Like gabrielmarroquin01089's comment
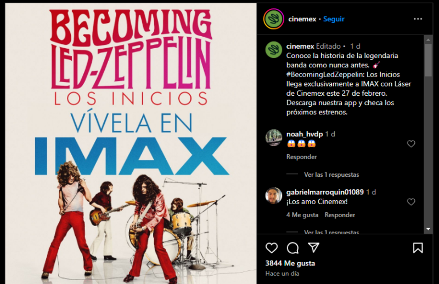The width and height of the screenshot is (439, 284). click(411, 201)
